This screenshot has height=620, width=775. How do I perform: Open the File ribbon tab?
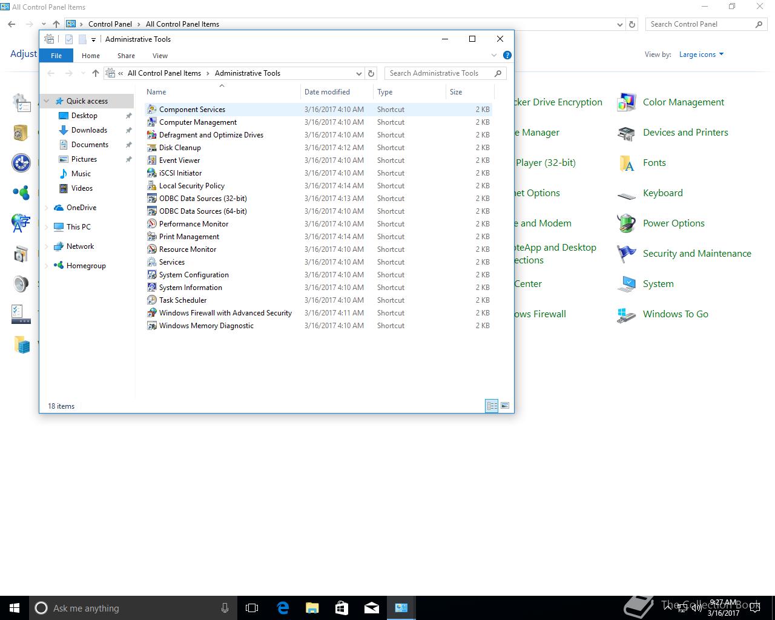coord(56,56)
